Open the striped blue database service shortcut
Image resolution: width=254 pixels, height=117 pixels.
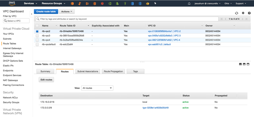coord(140,4)
